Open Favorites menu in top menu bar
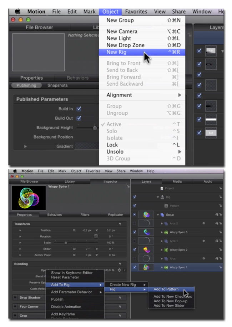 [136, 12]
